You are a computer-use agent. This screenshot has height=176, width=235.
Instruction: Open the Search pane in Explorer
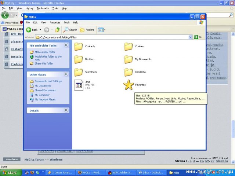70,30
